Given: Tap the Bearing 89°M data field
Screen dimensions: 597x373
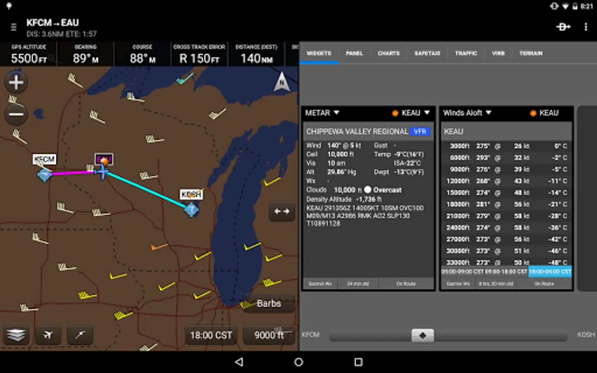Looking at the screenshot, I should click(x=86, y=54).
